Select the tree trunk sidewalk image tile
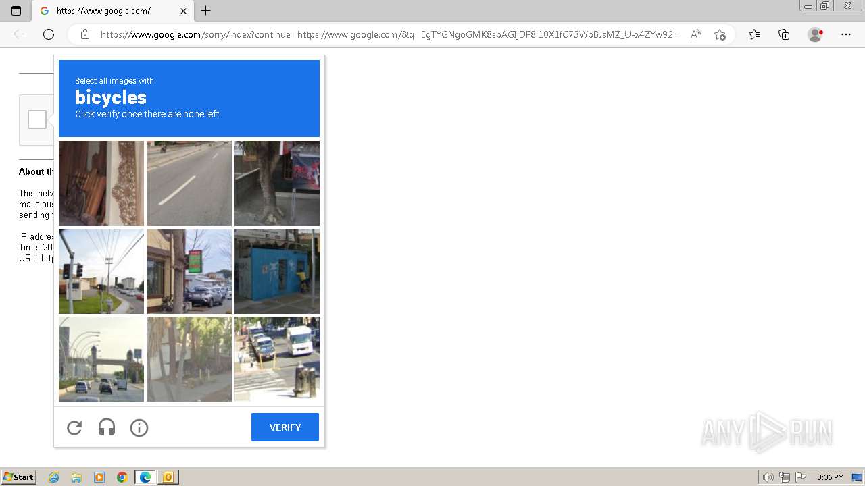865x486 pixels. point(277,184)
